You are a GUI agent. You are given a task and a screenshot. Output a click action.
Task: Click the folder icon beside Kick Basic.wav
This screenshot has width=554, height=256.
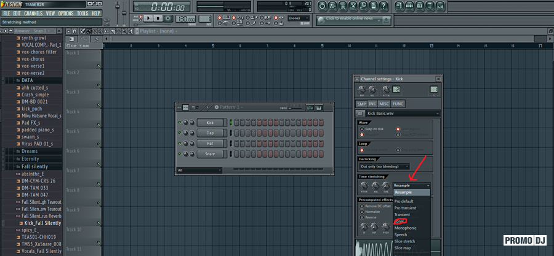[359, 114]
